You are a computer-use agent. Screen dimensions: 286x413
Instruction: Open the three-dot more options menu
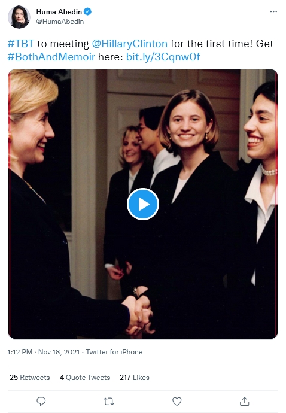(273, 11)
